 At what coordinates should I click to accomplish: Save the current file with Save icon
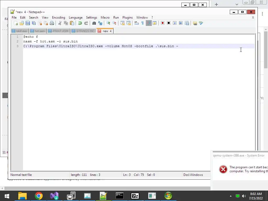tap(28, 23)
